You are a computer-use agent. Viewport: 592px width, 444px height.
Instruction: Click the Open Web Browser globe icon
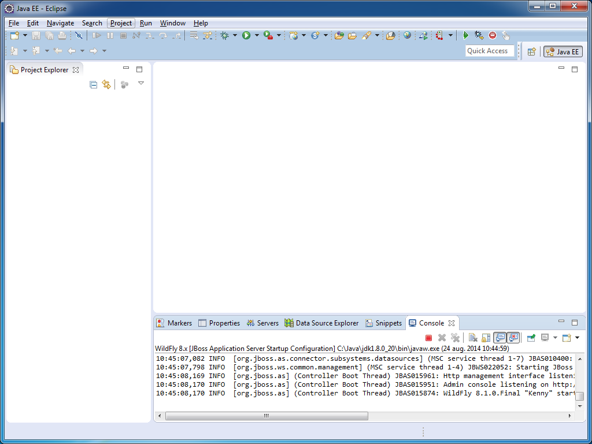[x=407, y=35]
